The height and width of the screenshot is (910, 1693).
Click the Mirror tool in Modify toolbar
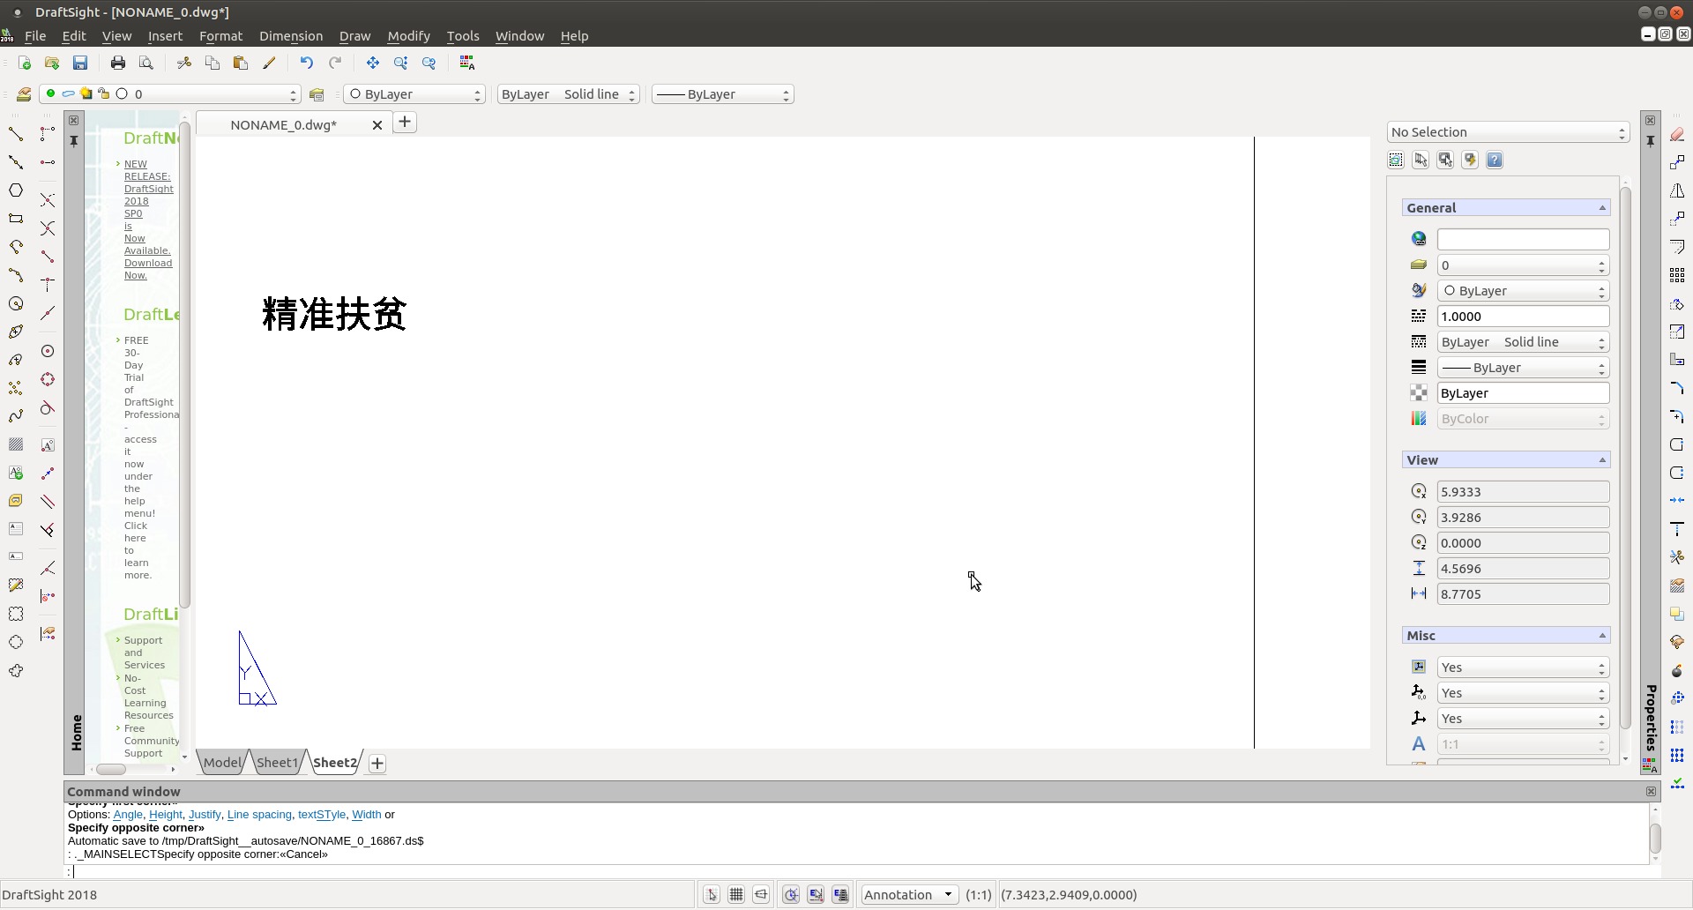pyautogui.click(x=1677, y=190)
